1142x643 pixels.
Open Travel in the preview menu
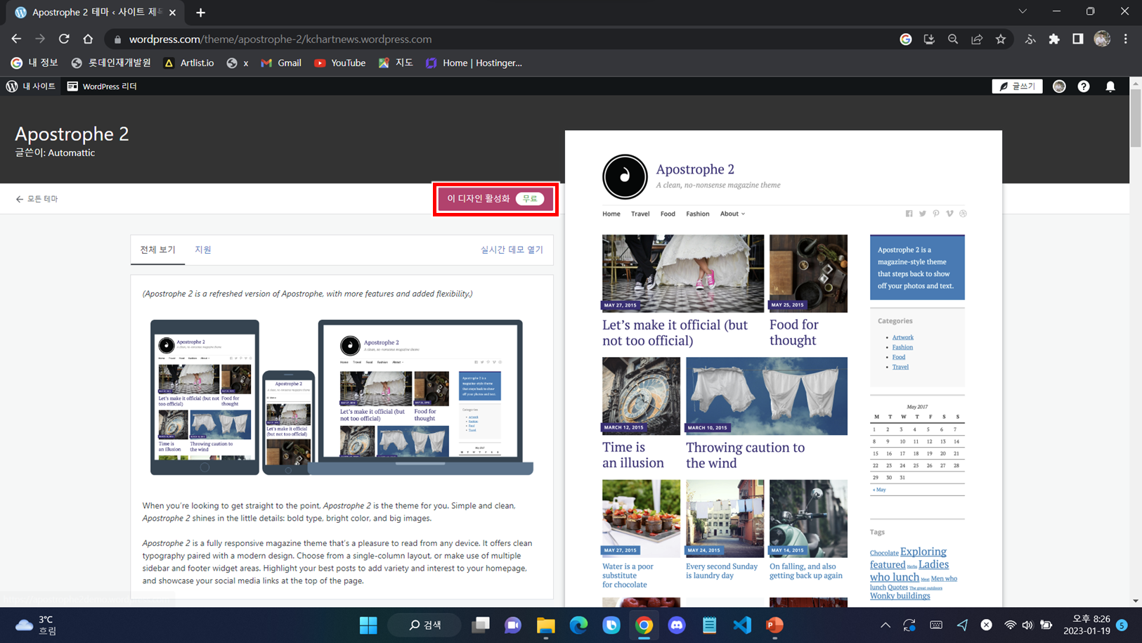(x=640, y=214)
